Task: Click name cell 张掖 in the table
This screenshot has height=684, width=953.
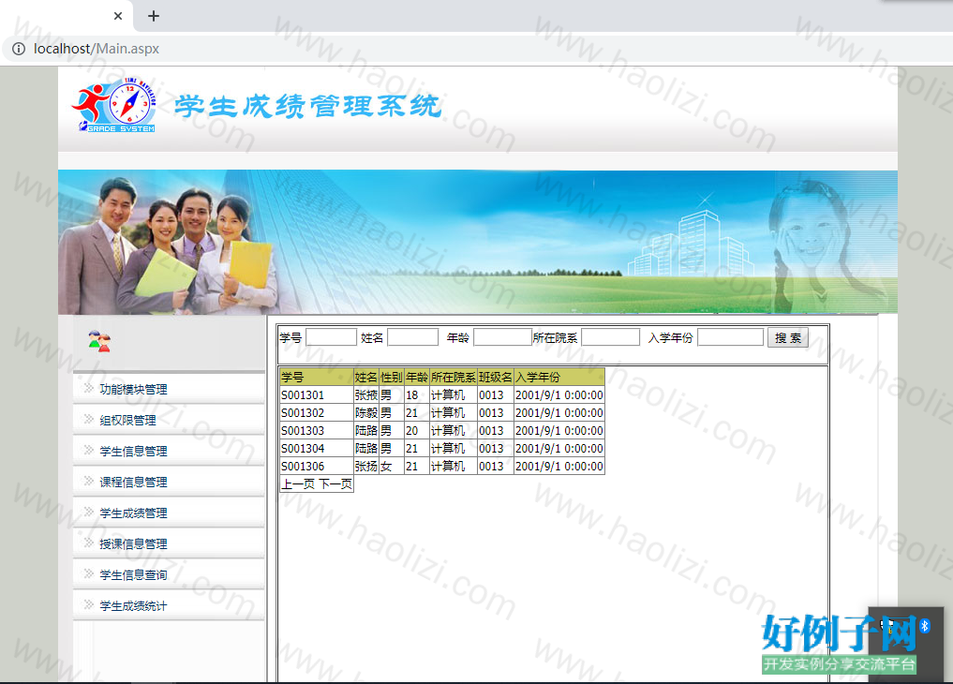Action: click(x=365, y=395)
